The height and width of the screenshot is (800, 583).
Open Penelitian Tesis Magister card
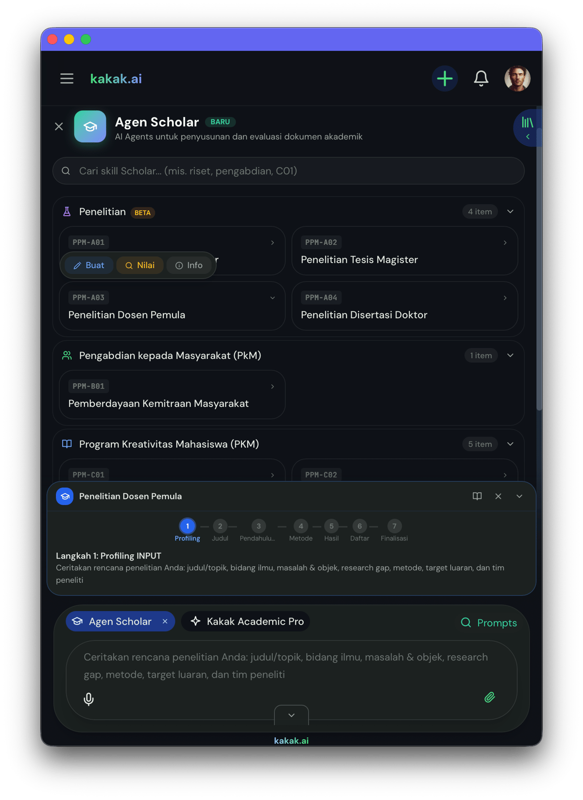pyautogui.click(x=405, y=251)
